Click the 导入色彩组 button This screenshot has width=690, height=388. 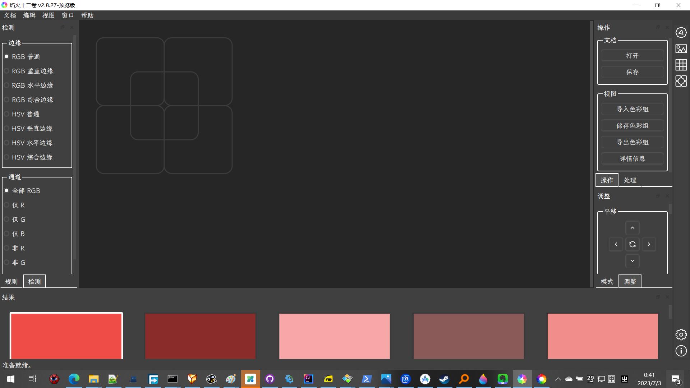tap(632, 109)
